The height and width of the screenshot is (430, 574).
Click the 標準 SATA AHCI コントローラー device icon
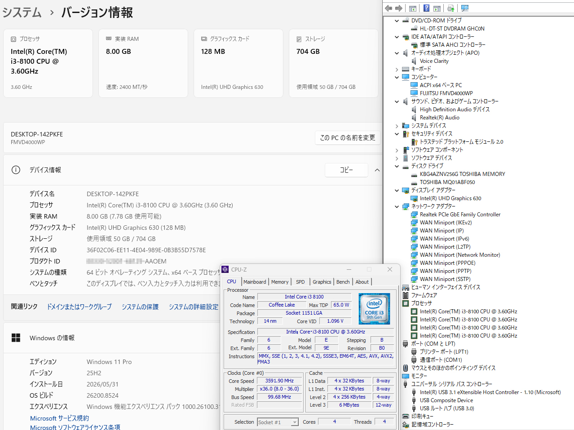[414, 45]
